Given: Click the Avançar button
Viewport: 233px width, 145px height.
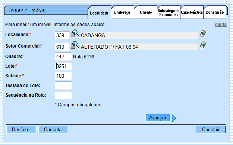Looking at the screenshot, I should (158, 117).
